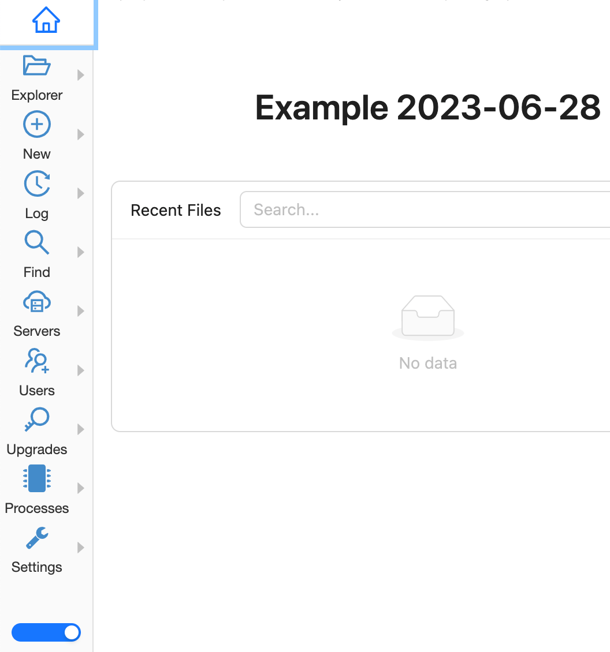The image size is (610, 652).
Task: Expand the Log submenu arrow
Action: (81, 193)
